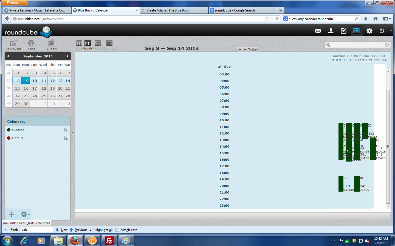
Task: Open the Firefox menu dropdown
Action: tap(15, 3)
